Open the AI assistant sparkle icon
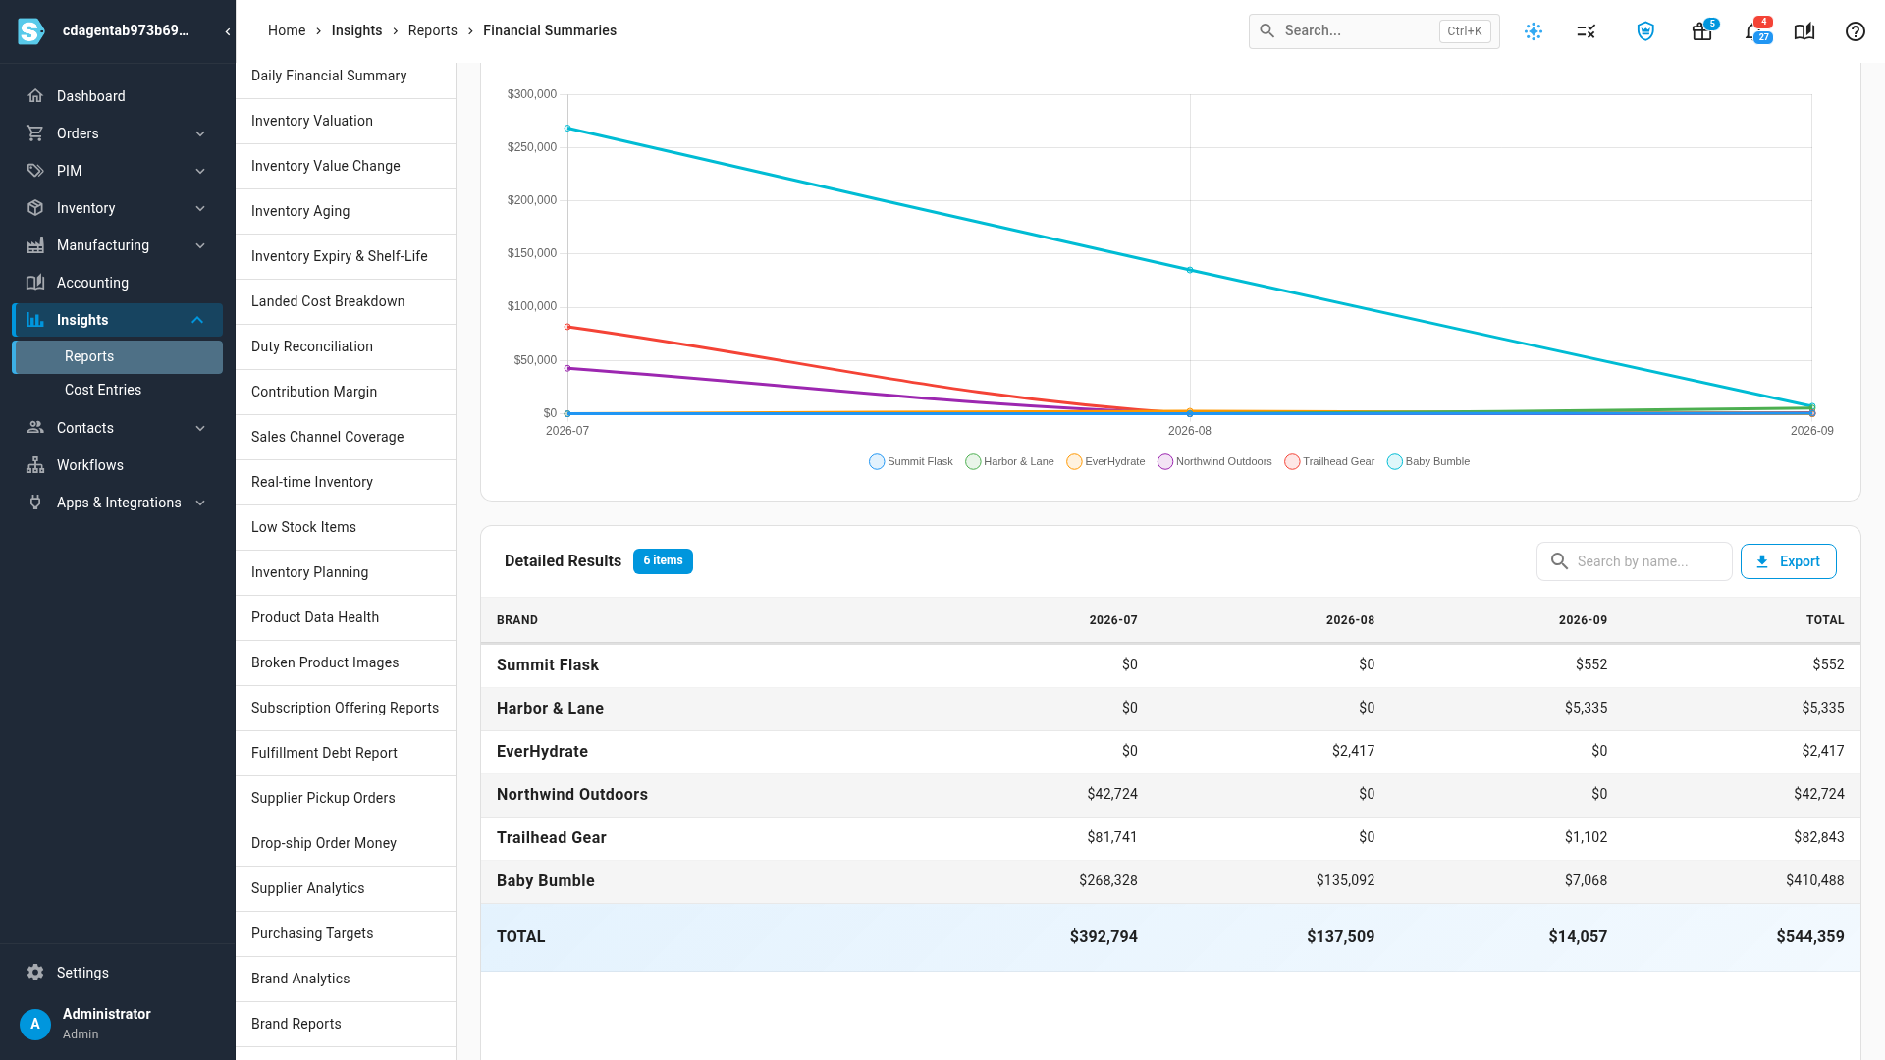This screenshot has height=1060, width=1885. 1534,31
